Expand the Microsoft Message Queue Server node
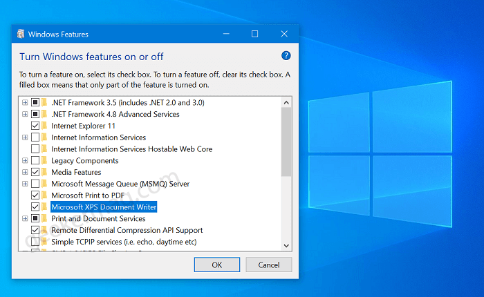484x297 pixels. (25, 184)
